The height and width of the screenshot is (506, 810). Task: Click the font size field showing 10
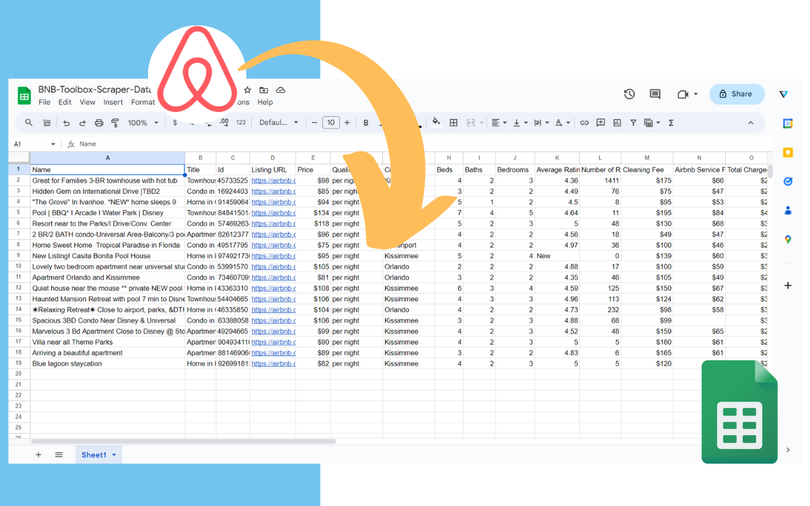click(x=331, y=123)
